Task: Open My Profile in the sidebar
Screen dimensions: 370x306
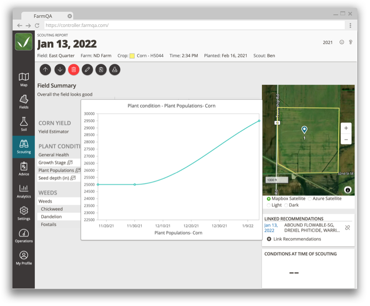Action: 24,258
